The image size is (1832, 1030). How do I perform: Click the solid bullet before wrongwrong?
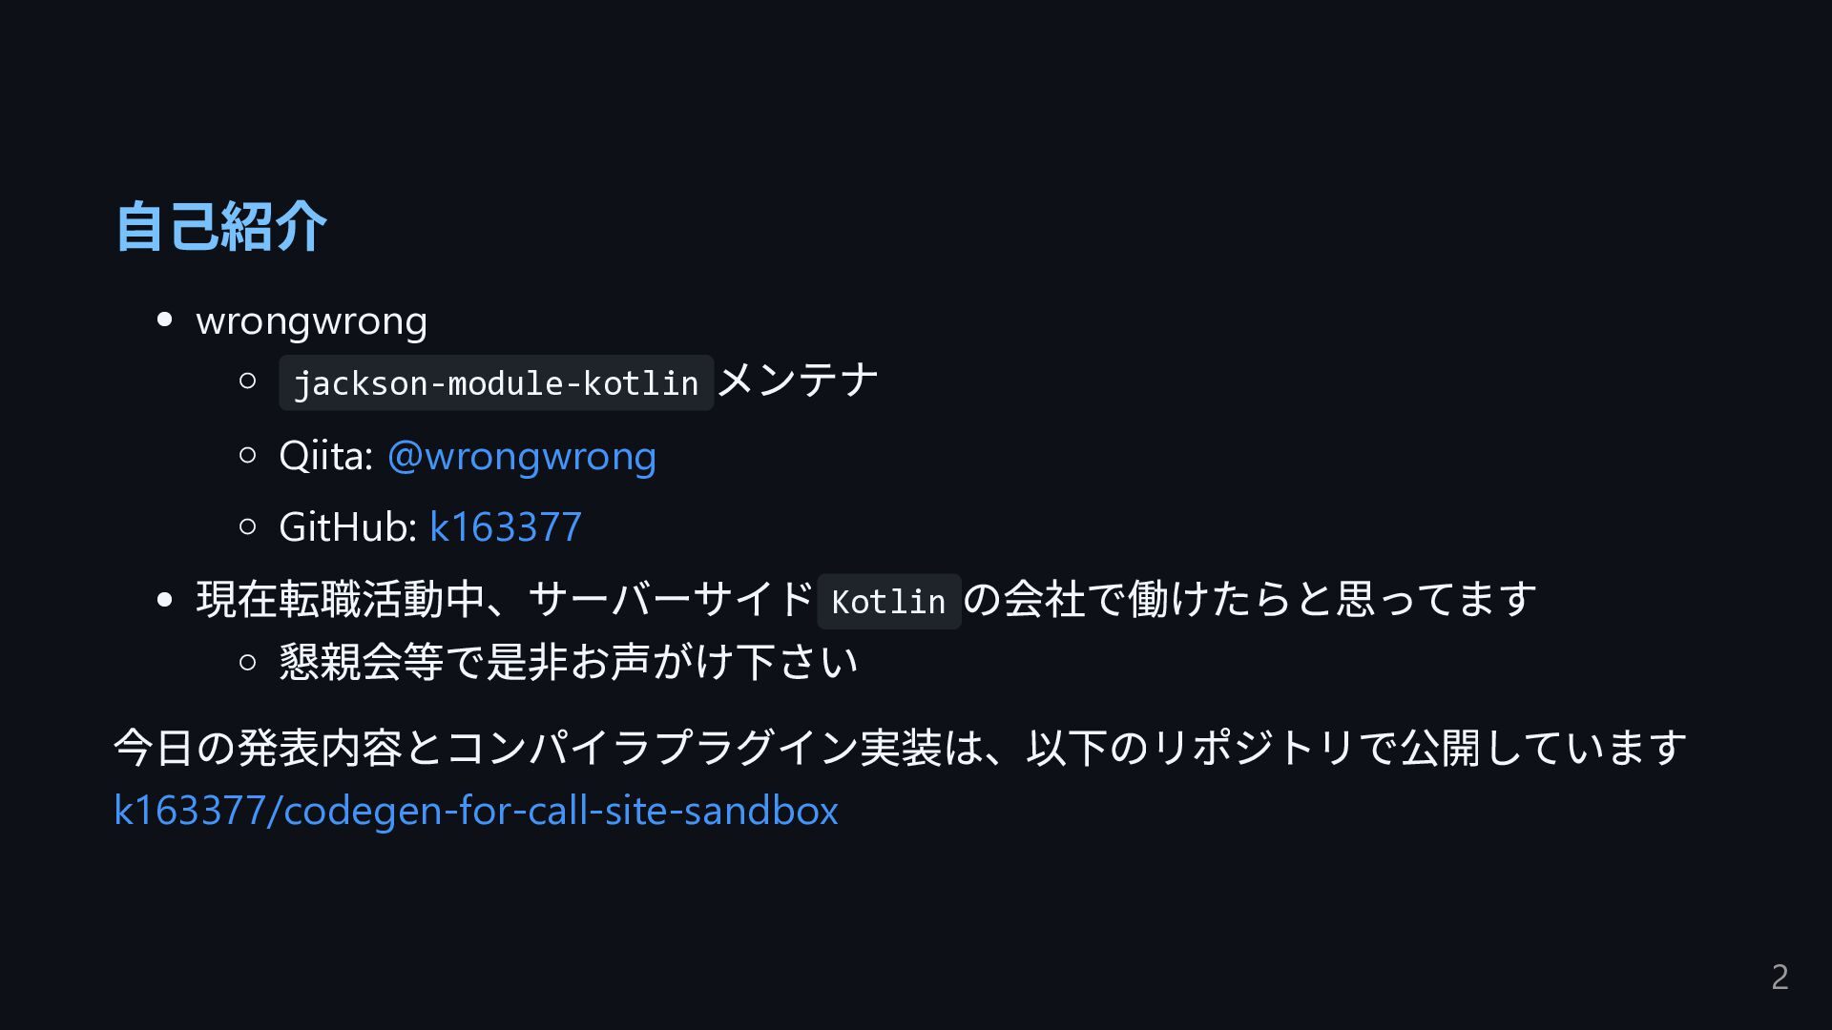(x=165, y=320)
